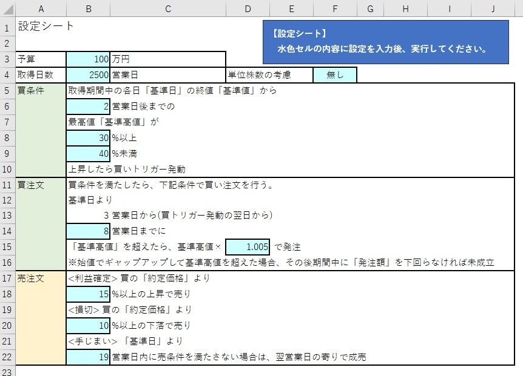
Task: Click the 30 %以上 input cell
Action: pyautogui.click(x=89, y=138)
